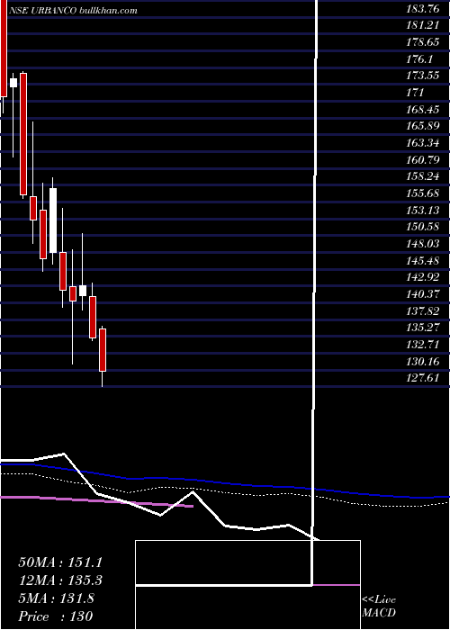Click the 155.68 price axis label
Image resolution: width=450 pixels, height=630 pixels.
[x=422, y=193]
